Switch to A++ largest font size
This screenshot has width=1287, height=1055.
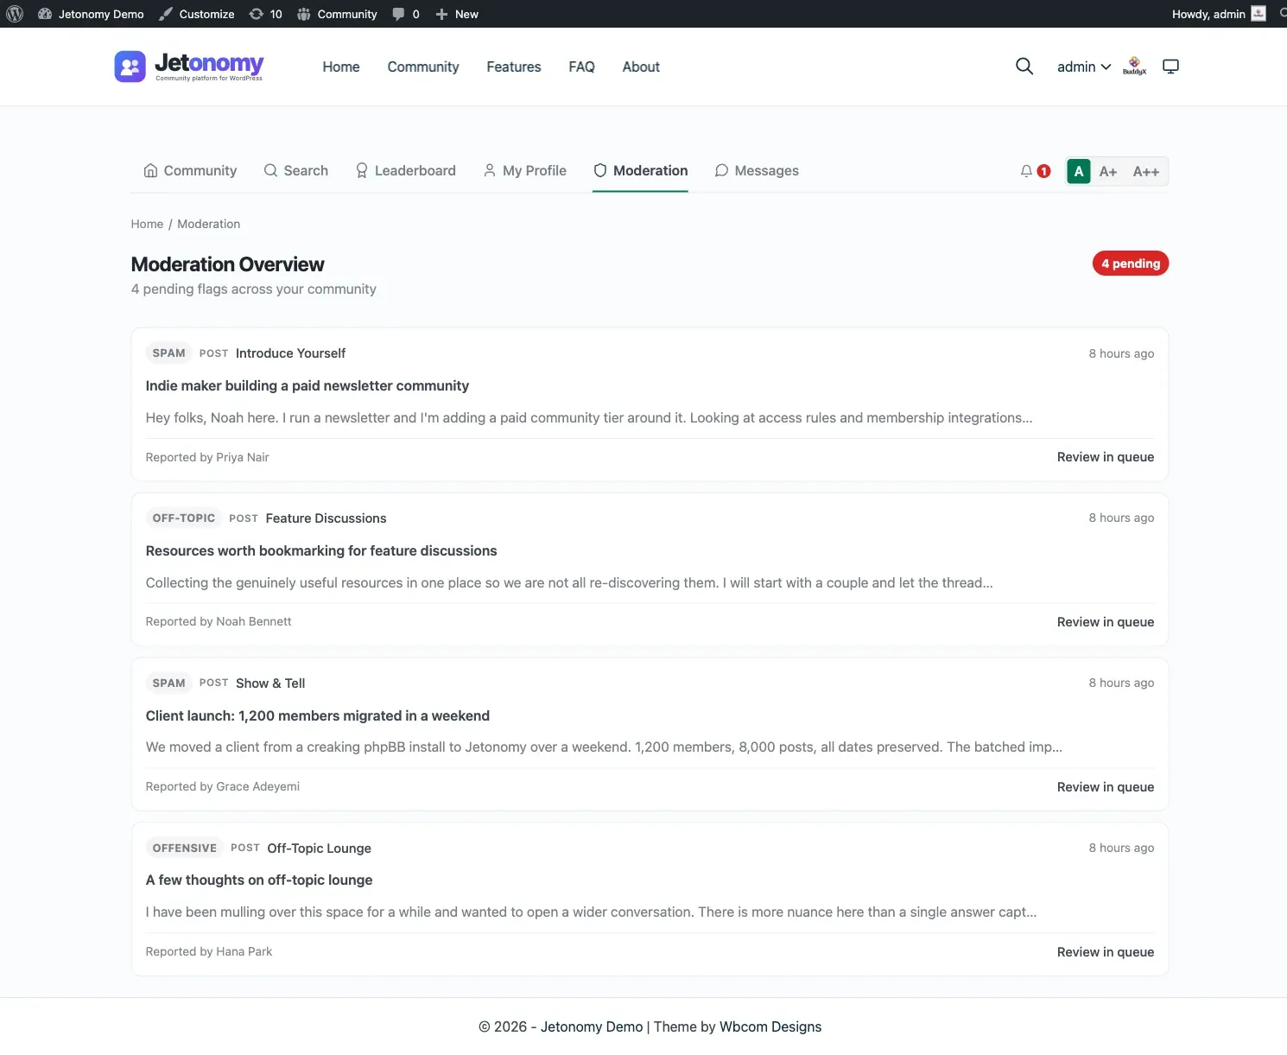[x=1146, y=171]
